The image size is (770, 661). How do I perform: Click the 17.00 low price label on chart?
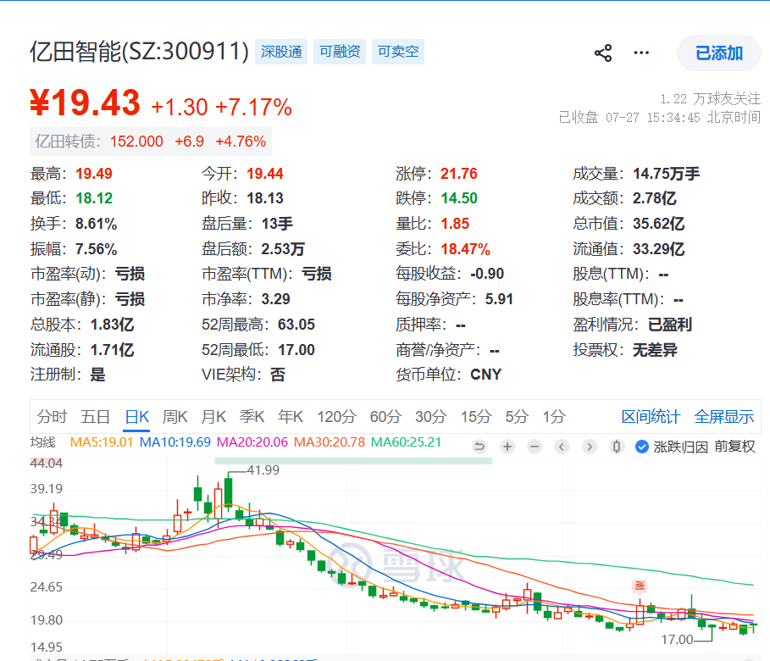pos(677,640)
